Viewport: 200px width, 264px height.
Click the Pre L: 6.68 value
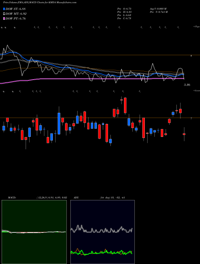pyautogui.click(x=124, y=15)
